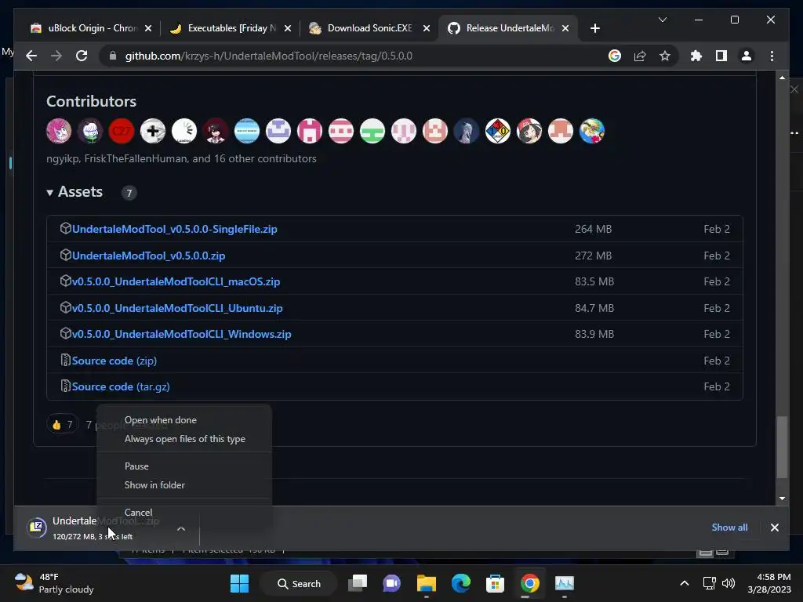Click the Show all downloads link

tap(729, 528)
